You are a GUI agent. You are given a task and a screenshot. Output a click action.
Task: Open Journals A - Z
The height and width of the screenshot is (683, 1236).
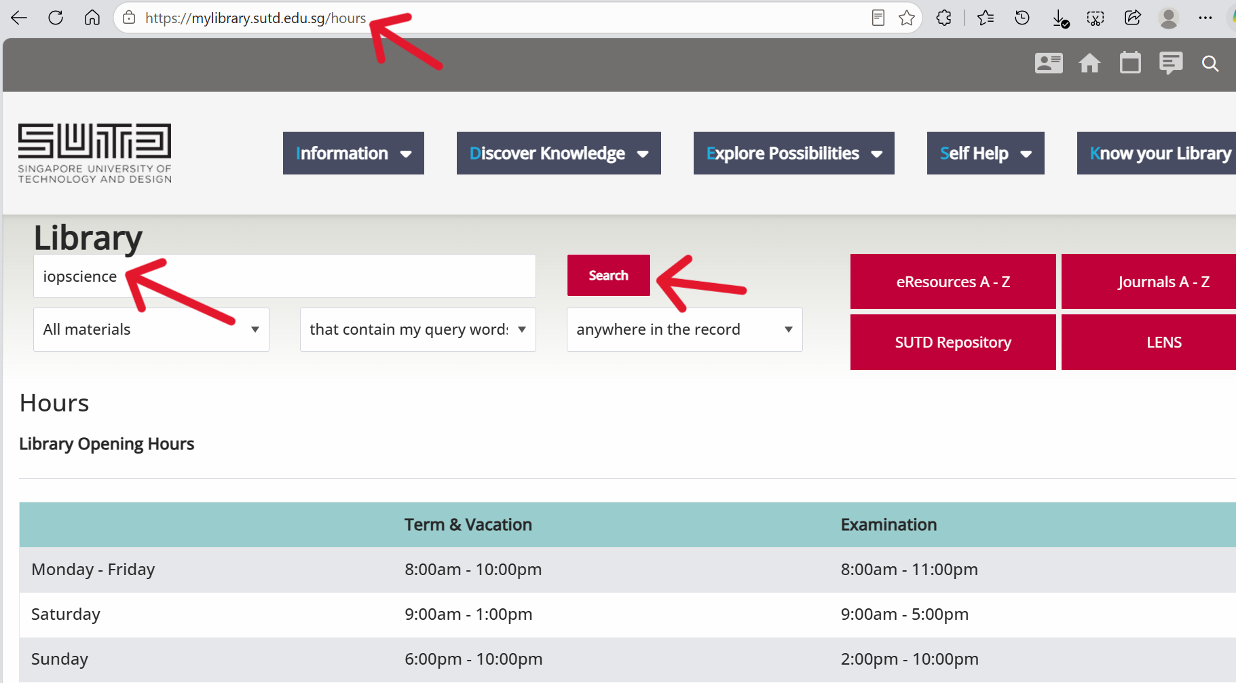coord(1148,282)
